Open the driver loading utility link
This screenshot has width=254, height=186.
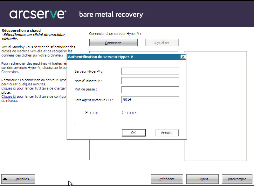point(9,88)
